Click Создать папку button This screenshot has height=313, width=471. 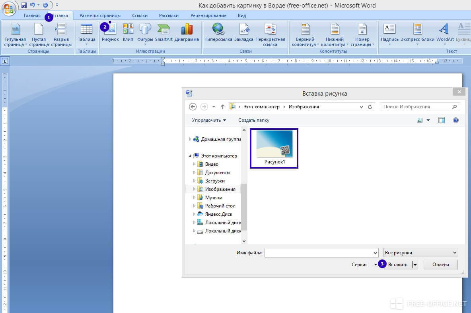point(254,120)
